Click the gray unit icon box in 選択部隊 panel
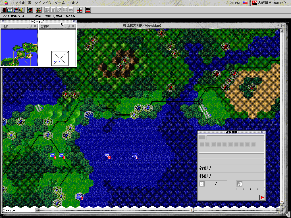The height and width of the screenshot is (218, 291). pyautogui.click(x=202, y=137)
